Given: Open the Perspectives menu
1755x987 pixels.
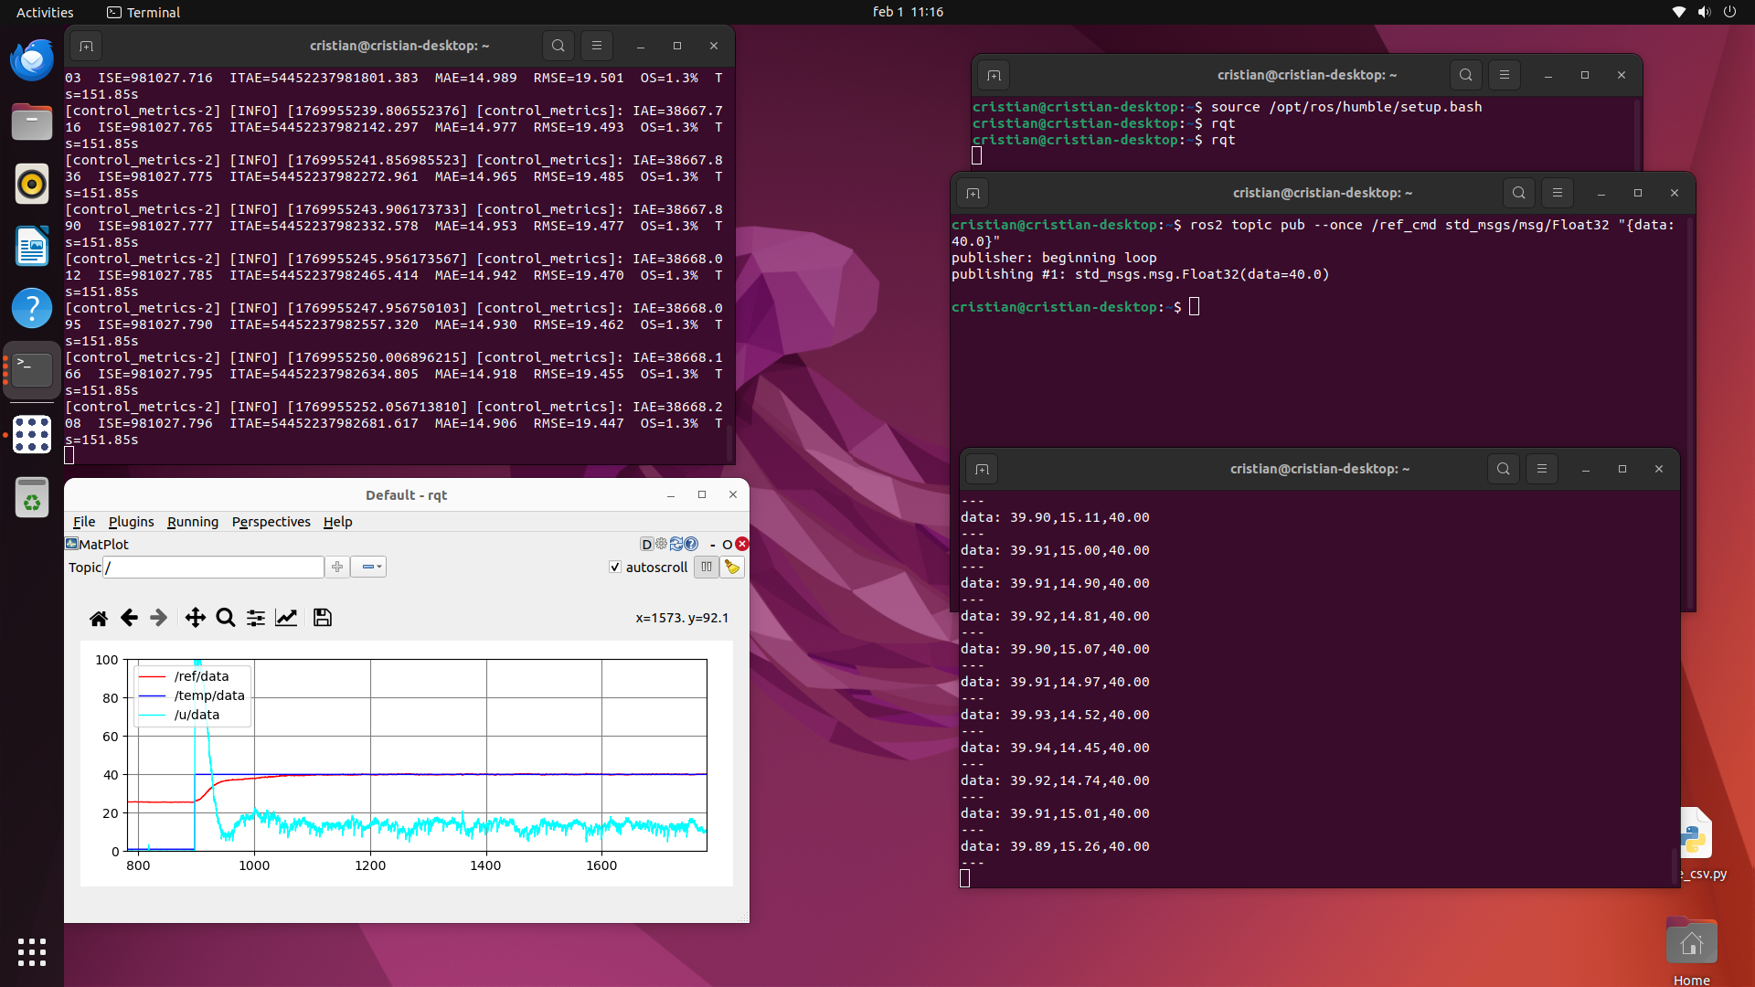Looking at the screenshot, I should [x=271, y=522].
